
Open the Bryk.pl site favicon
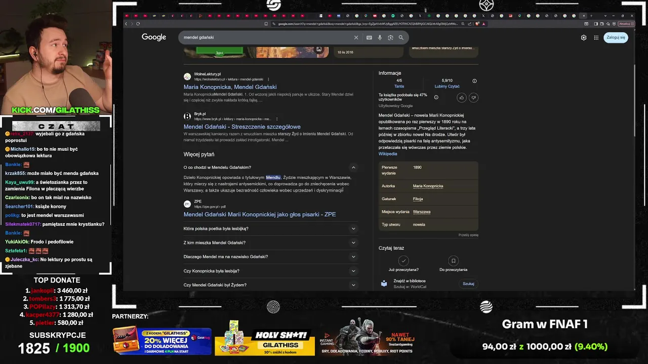pos(187,116)
